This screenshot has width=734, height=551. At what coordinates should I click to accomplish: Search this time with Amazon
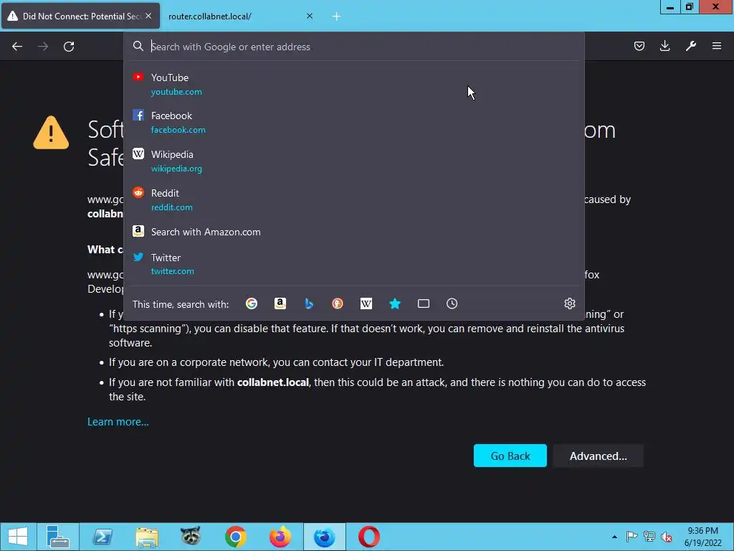[280, 303]
